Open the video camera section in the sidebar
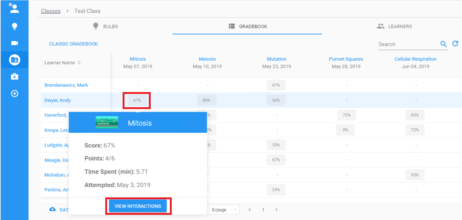The height and width of the screenshot is (220, 462). tap(14, 43)
